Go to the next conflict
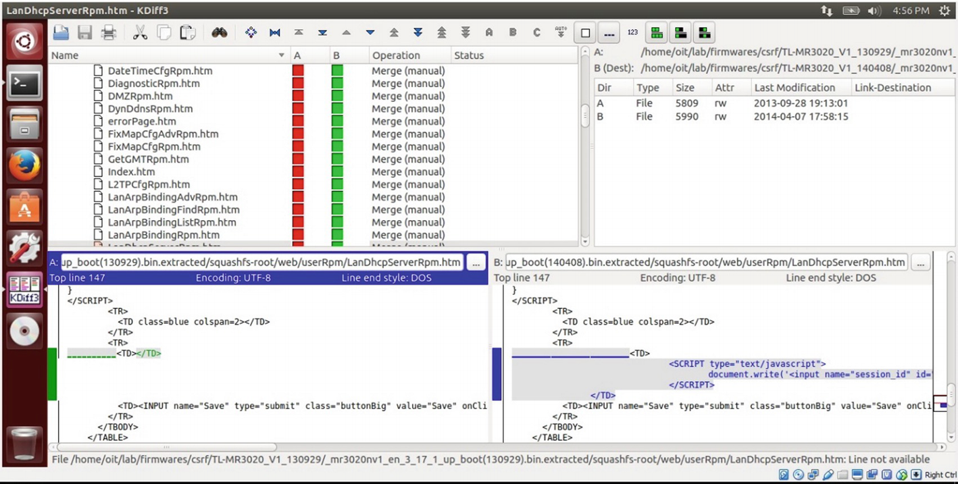958x484 pixels. (418, 32)
